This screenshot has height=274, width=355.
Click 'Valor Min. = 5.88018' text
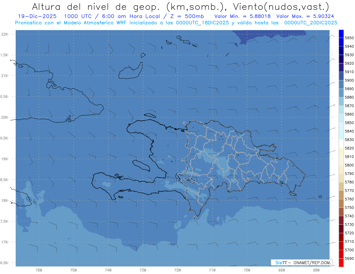click(x=242, y=16)
